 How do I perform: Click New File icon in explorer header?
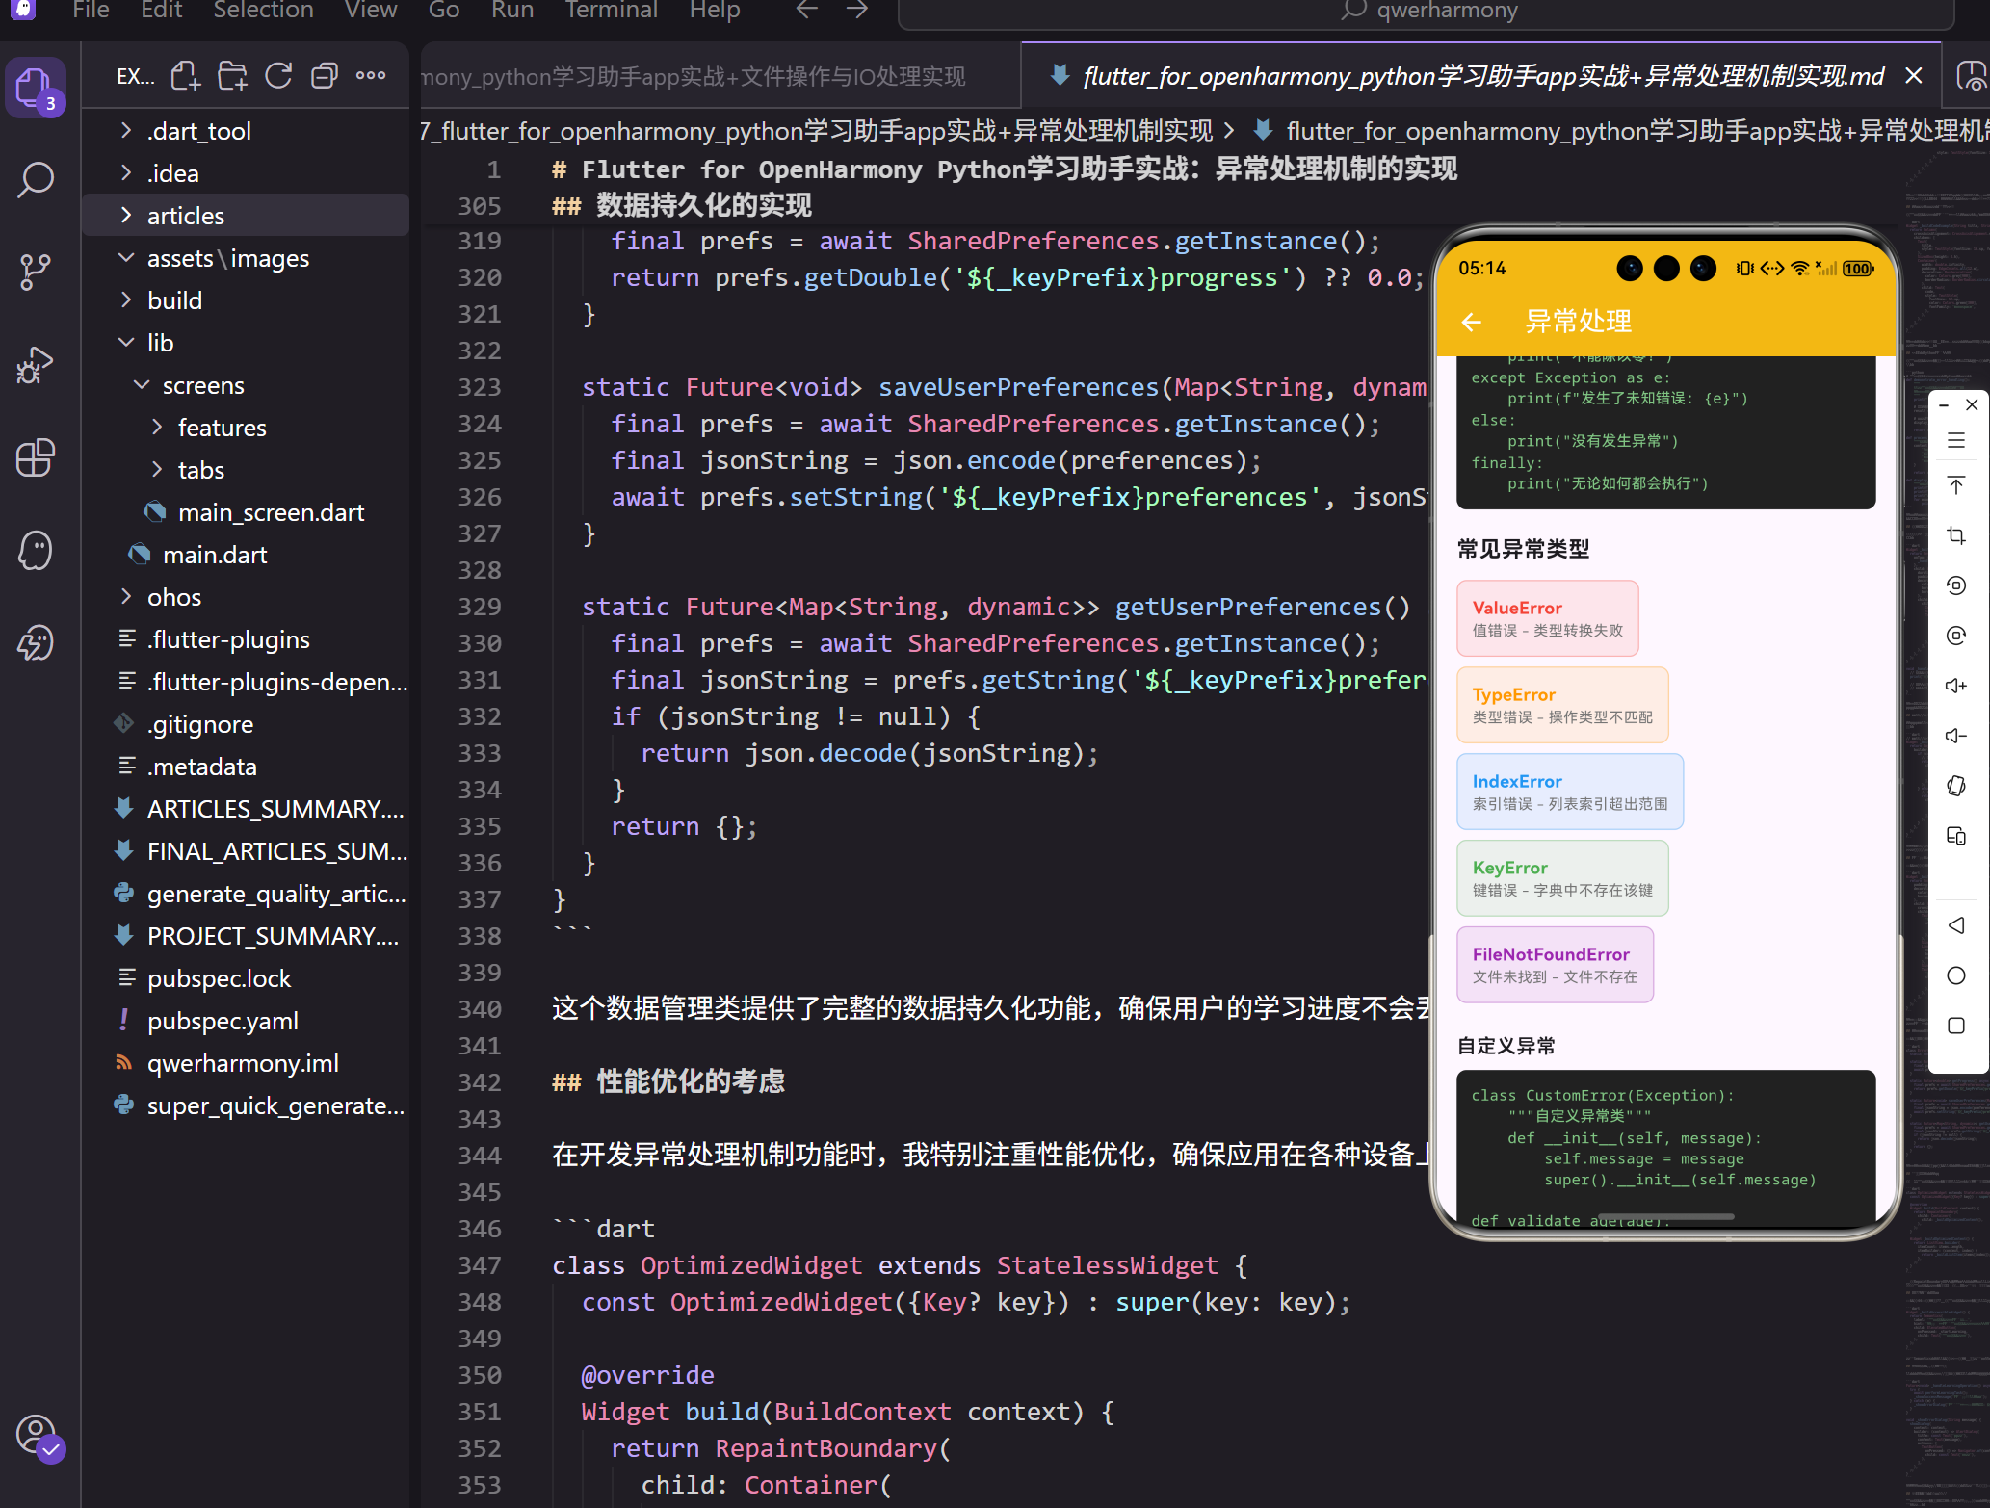pos(186,76)
